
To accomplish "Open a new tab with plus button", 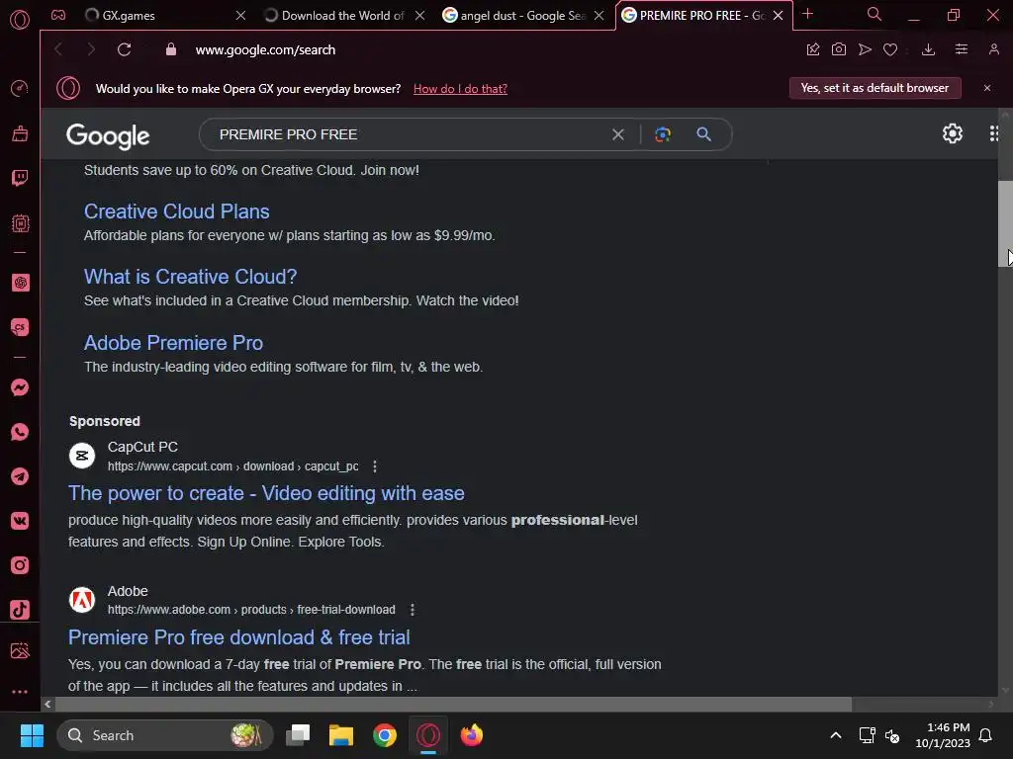I will point(807,14).
